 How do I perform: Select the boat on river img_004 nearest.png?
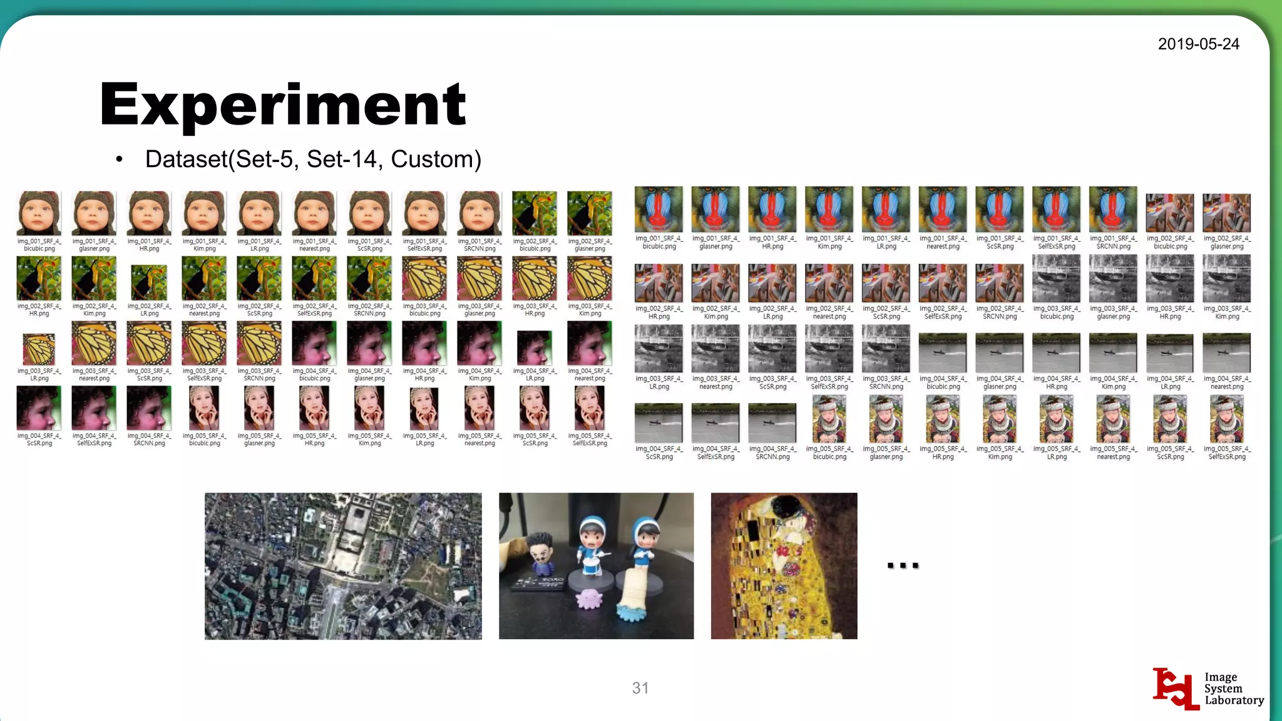[x=1227, y=353]
